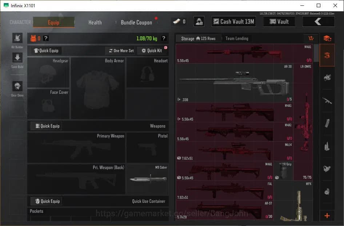
Task: Select the AR-30 sniper rifle in storage
Action: [235, 83]
